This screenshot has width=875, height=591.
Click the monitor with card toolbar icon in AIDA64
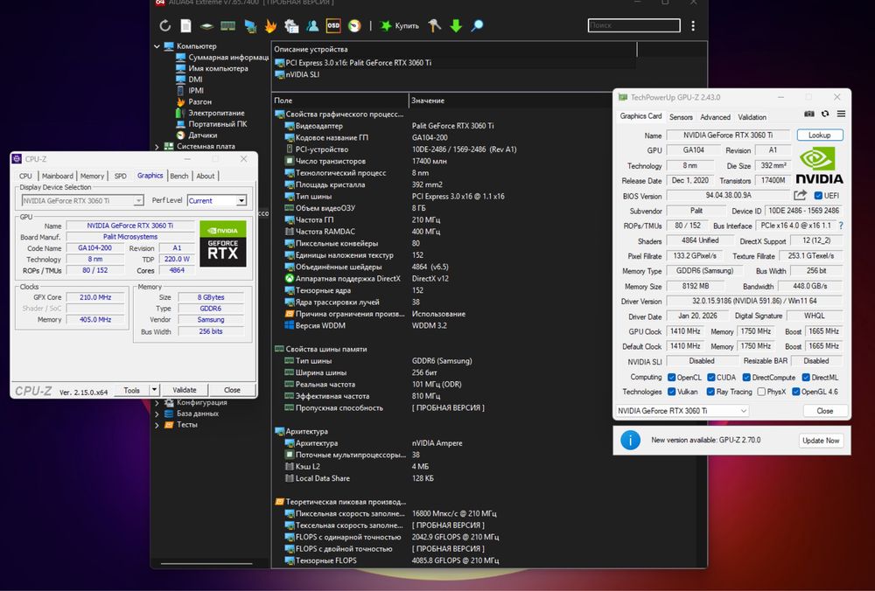[x=250, y=25]
